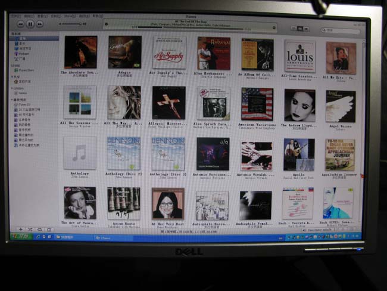This screenshot has height=291, width=387.
Task: Open the Help menu
Action: pos(98,16)
